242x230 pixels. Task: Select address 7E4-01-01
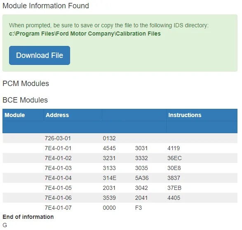pyautogui.click(x=58, y=148)
